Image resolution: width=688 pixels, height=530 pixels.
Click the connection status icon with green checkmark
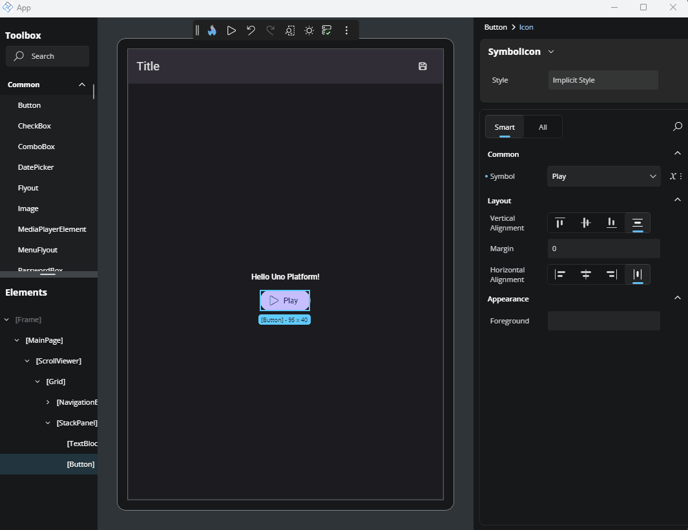(x=327, y=30)
